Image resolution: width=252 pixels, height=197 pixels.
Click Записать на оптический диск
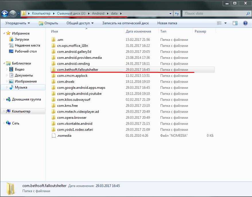click(x=126, y=23)
